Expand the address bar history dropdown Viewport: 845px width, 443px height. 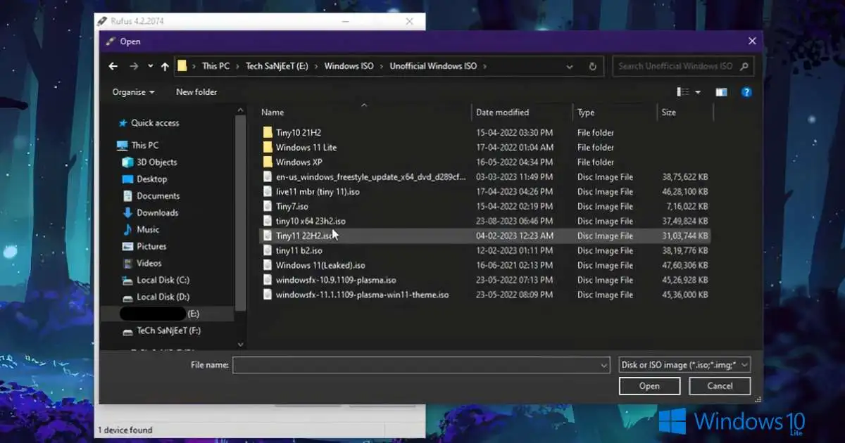pos(570,66)
